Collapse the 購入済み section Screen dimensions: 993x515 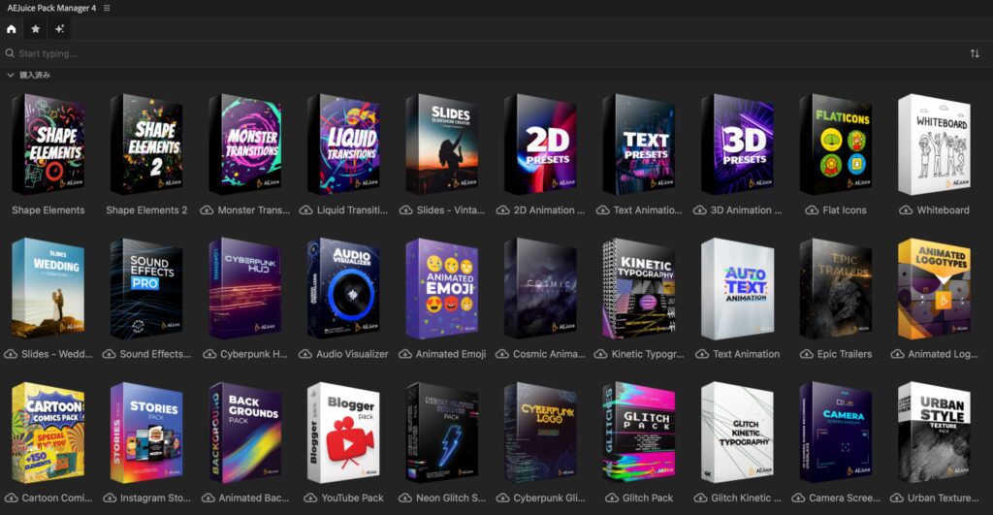(11, 75)
